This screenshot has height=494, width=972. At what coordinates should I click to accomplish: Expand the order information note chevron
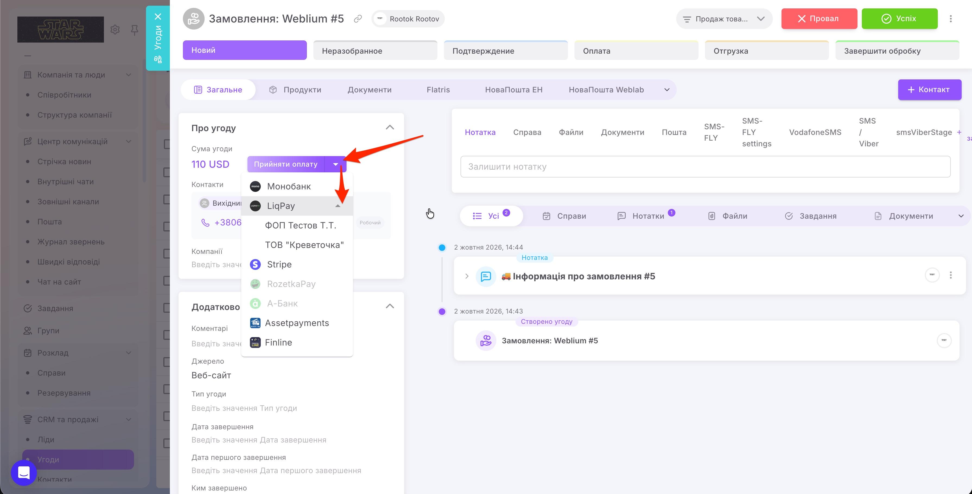point(467,276)
